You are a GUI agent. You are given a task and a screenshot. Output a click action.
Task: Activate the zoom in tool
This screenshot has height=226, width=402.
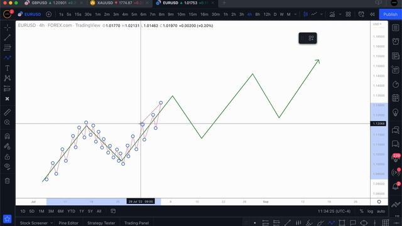point(7,122)
